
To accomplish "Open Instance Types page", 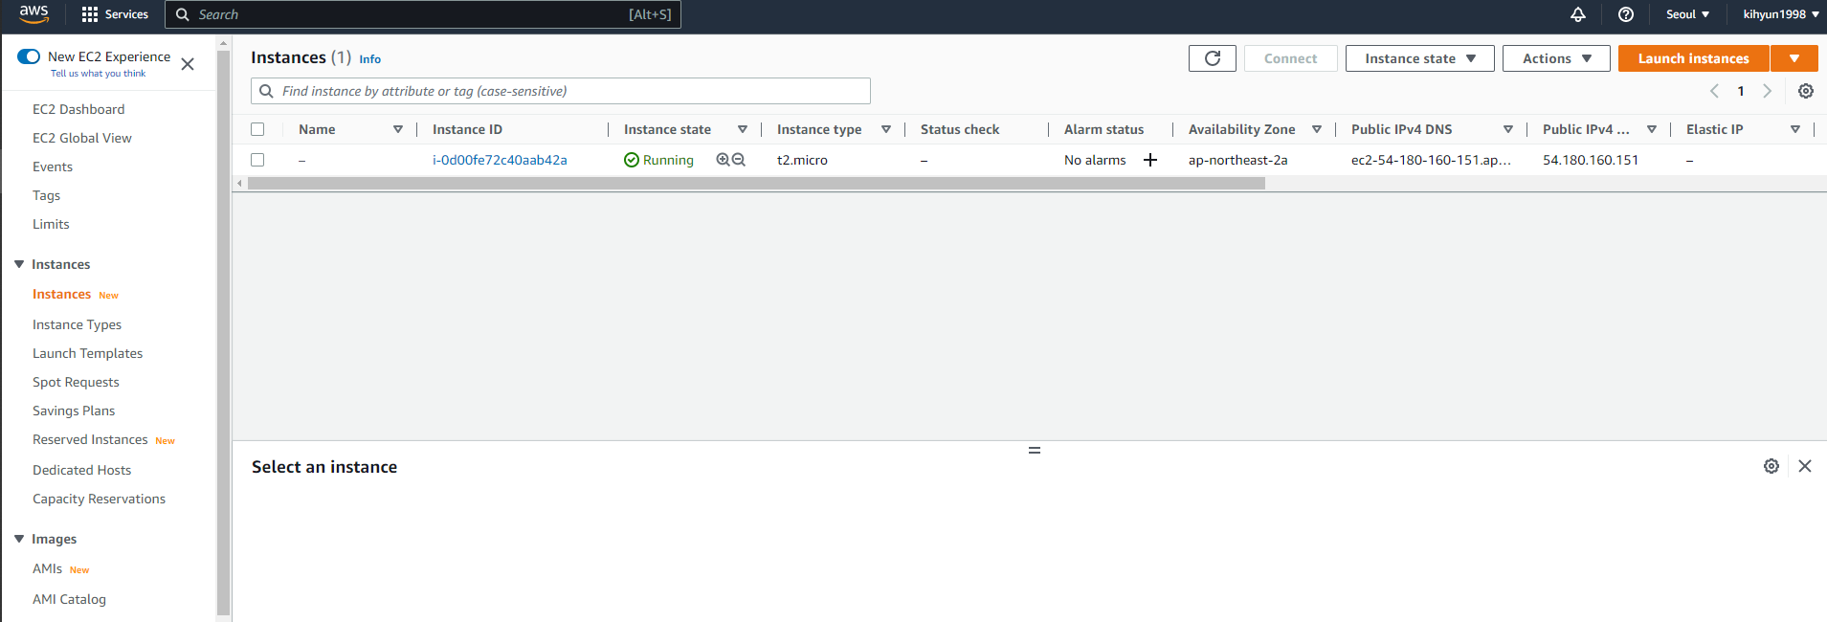I will click(77, 324).
